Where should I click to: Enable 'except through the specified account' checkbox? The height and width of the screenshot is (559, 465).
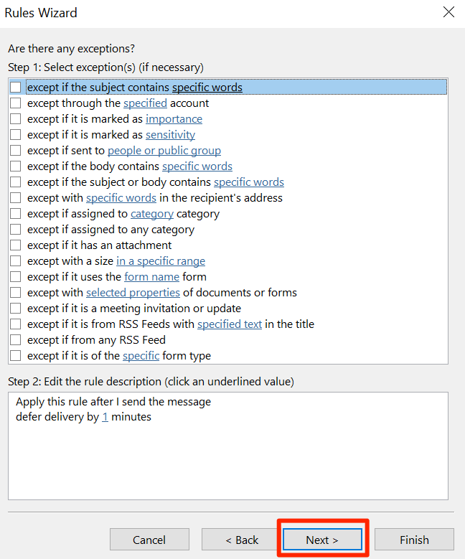pos(16,103)
